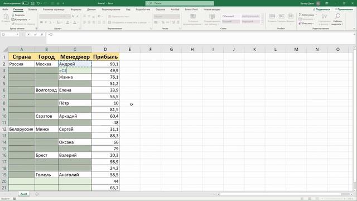Click the Increase Font Size icon

pyautogui.click(x=73, y=16)
